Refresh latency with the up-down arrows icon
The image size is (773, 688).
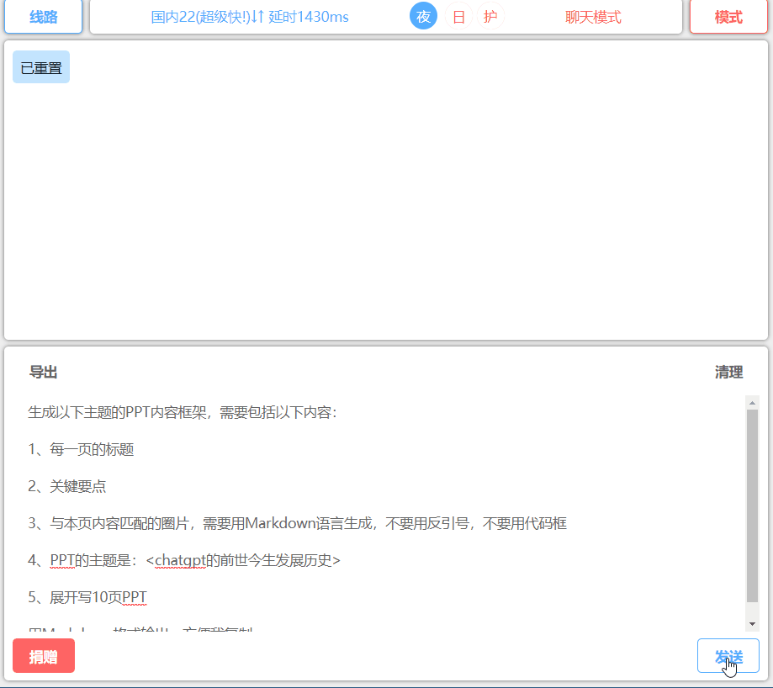click(260, 17)
